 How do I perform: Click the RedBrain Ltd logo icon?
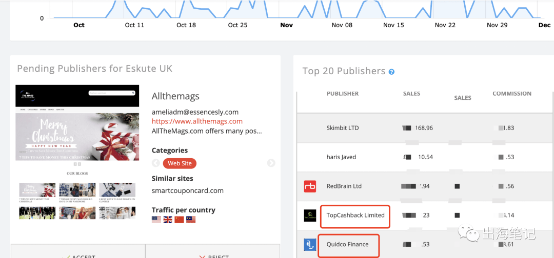[x=310, y=186]
